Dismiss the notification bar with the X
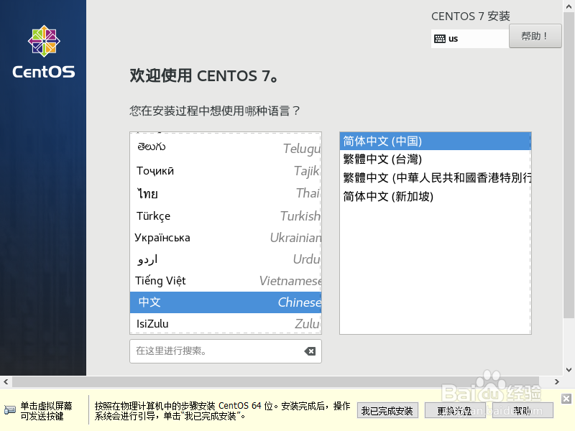 566,397
